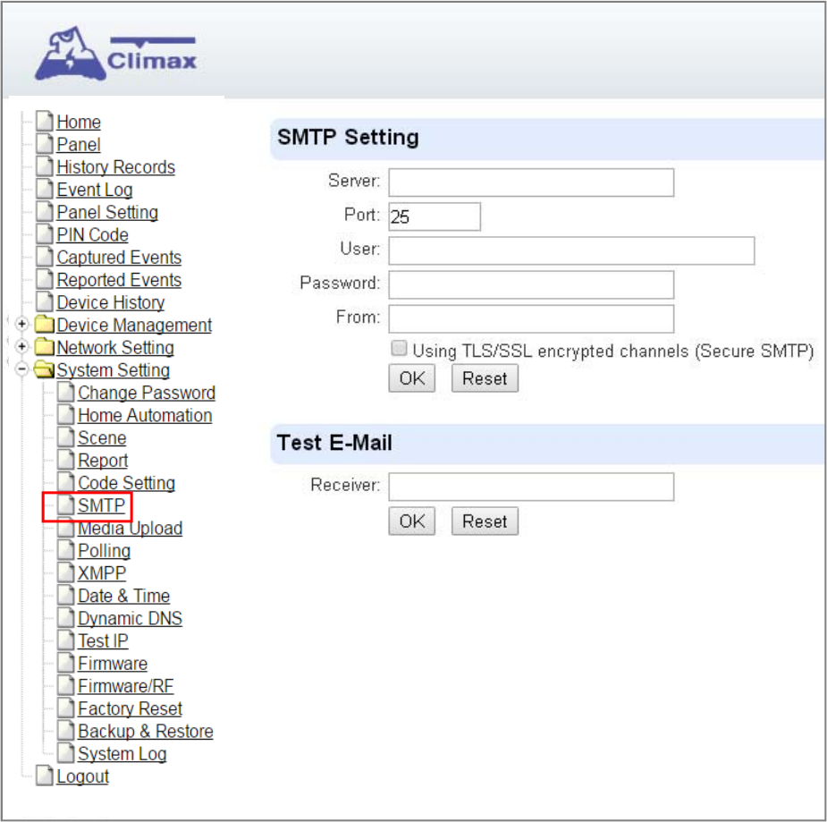
Task: Click the page icon beside Home
Action: (45, 121)
